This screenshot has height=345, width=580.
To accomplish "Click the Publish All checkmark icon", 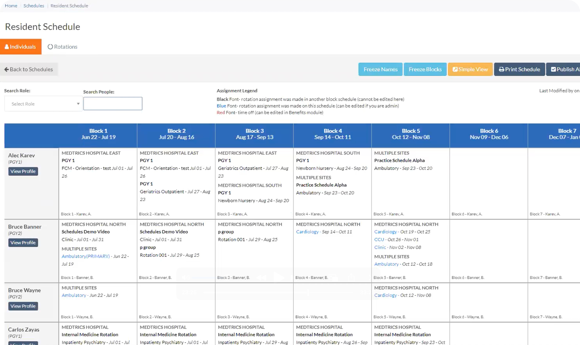I will [553, 69].
